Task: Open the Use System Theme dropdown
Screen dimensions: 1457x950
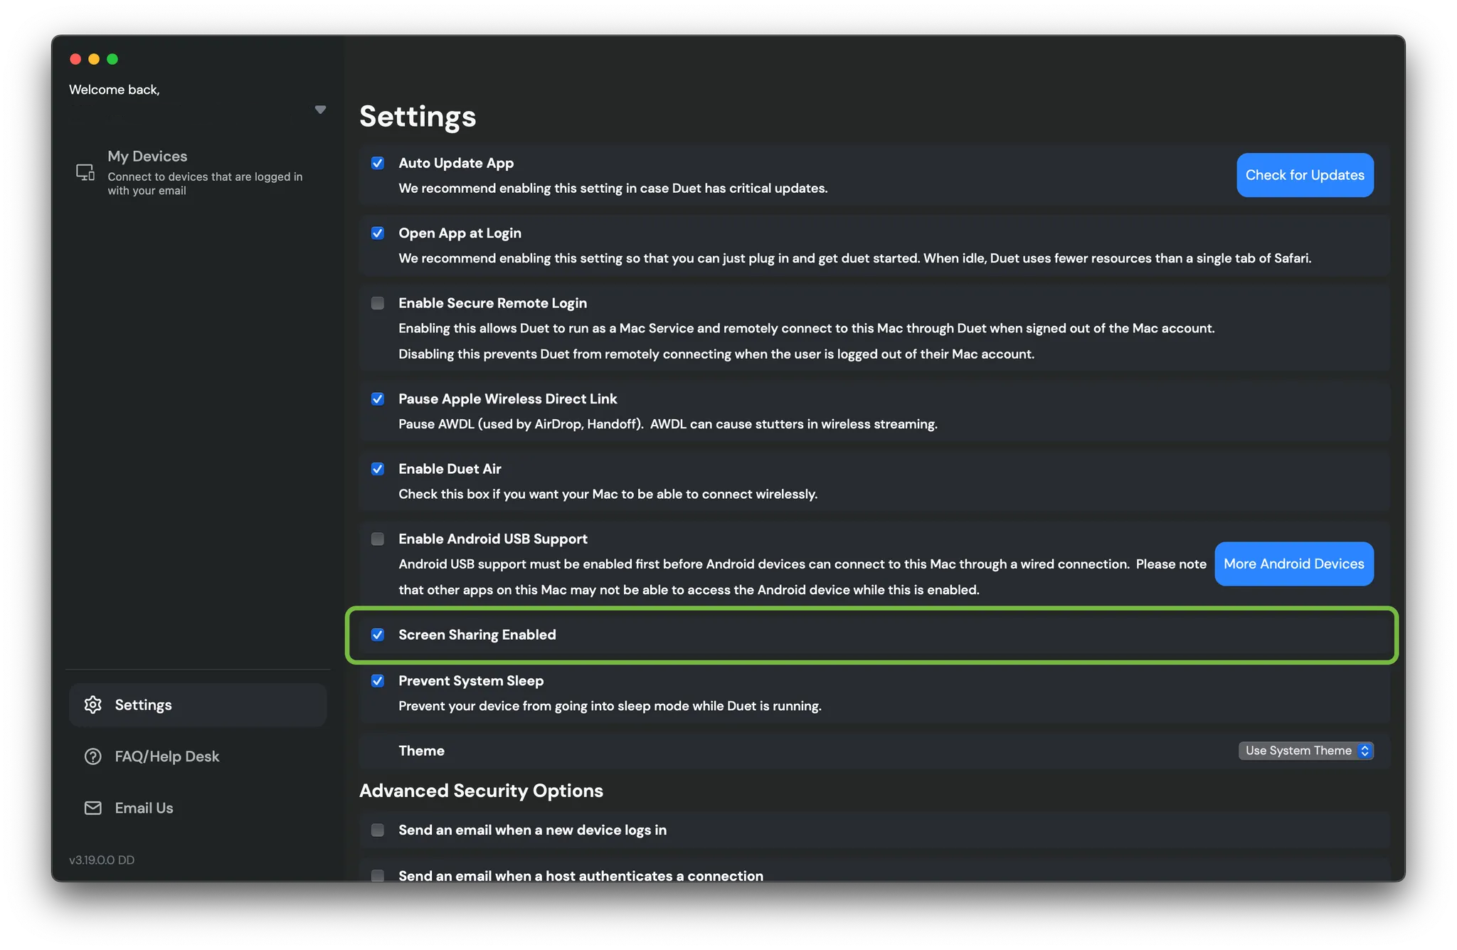Action: coord(1305,751)
